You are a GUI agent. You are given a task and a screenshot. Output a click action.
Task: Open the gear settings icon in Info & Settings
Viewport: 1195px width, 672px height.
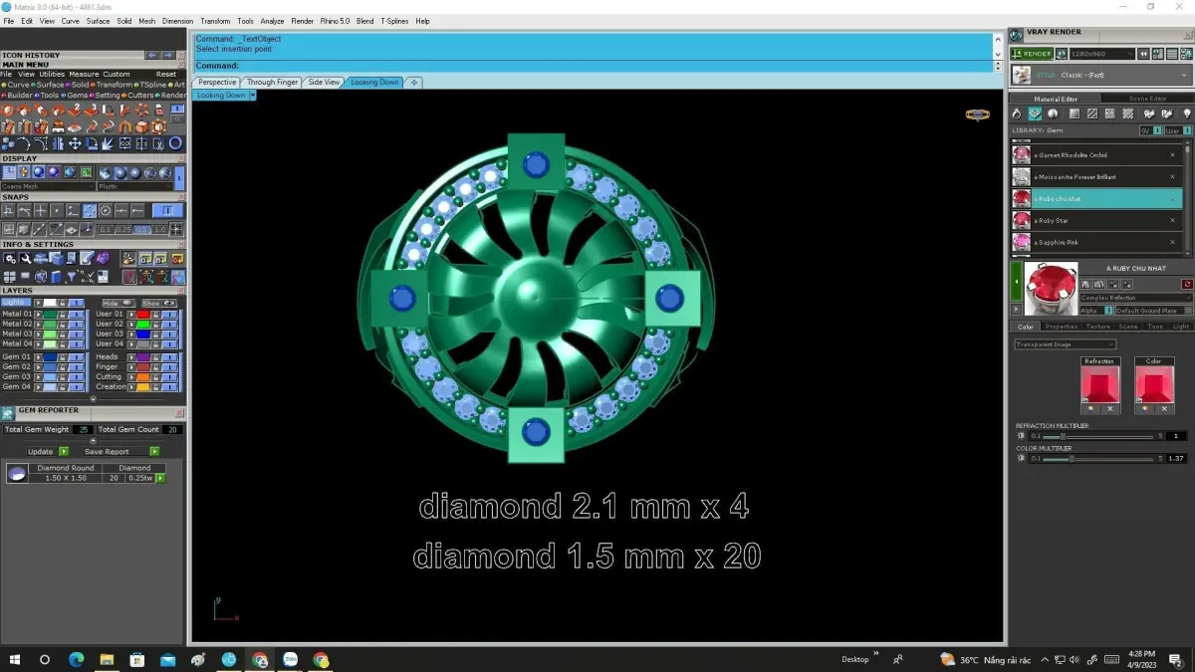click(x=9, y=258)
